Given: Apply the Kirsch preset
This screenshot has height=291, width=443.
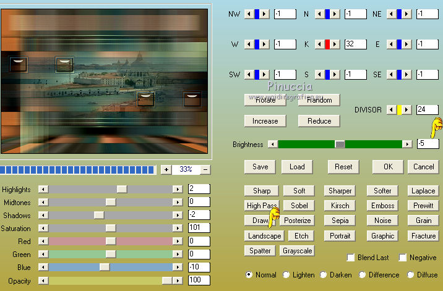Looking at the screenshot, I should pyautogui.click(x=340, y=206).
